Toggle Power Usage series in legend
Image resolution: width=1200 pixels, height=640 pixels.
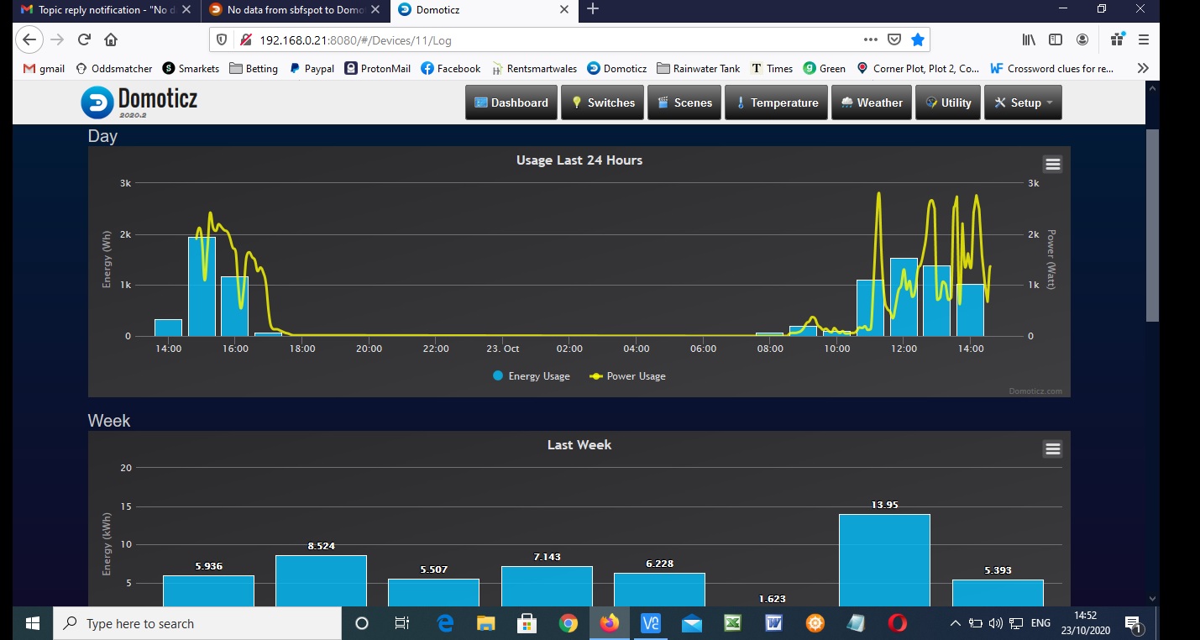pos(628,376)
